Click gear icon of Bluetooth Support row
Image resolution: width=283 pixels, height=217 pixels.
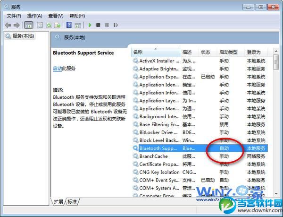click(x=135, y=148)
